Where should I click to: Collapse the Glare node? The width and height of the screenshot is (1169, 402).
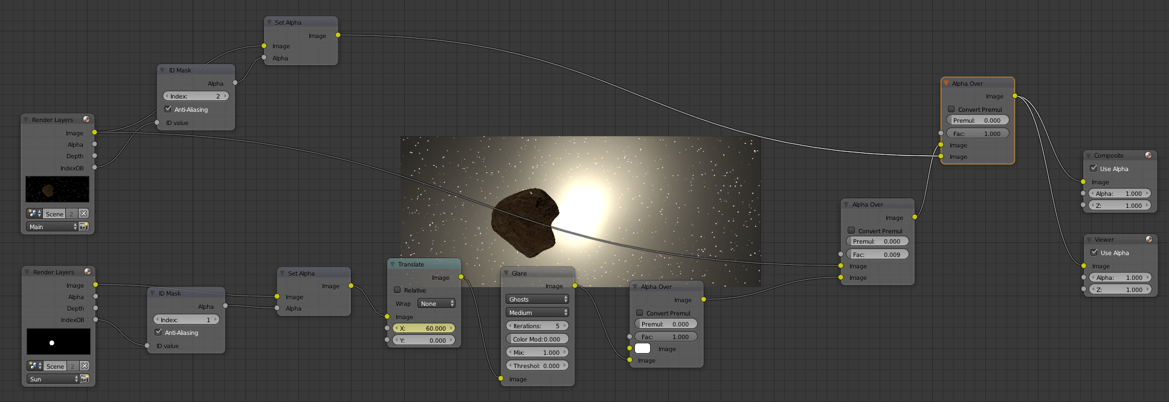click(x=506, y=273)
